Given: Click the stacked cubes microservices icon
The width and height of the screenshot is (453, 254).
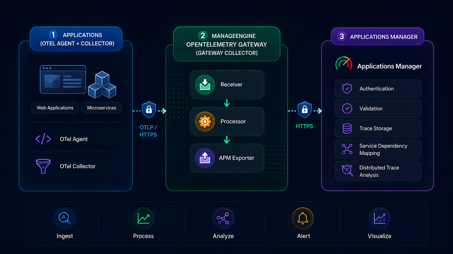Looking at the screenshot, I should point(102,84).
